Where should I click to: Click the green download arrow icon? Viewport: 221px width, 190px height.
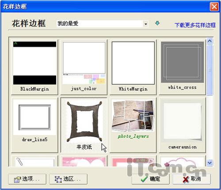coord(157,23)
